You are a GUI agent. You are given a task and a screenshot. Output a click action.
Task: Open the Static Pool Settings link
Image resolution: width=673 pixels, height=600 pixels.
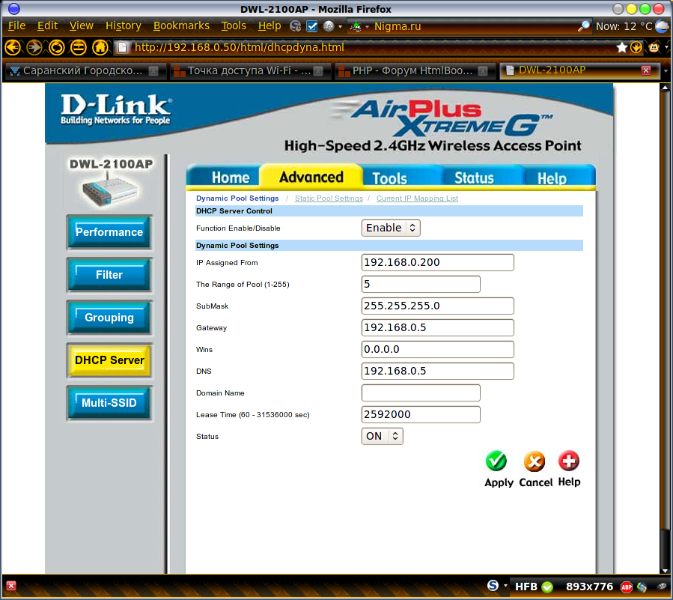click(x=329, y=199)
